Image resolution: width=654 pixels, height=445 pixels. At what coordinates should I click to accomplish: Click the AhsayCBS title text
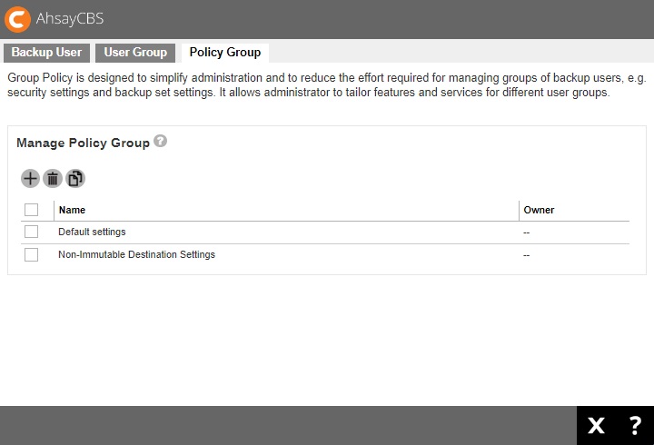tap(70, 19)
